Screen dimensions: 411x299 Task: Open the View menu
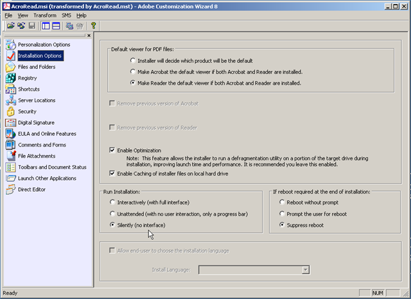23,15
